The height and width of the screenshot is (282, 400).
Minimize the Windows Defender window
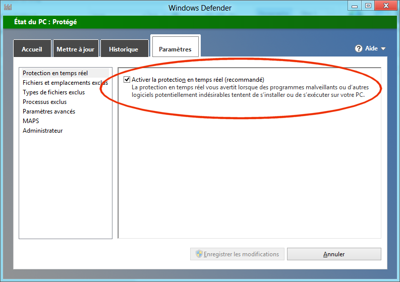pos(355,6)
